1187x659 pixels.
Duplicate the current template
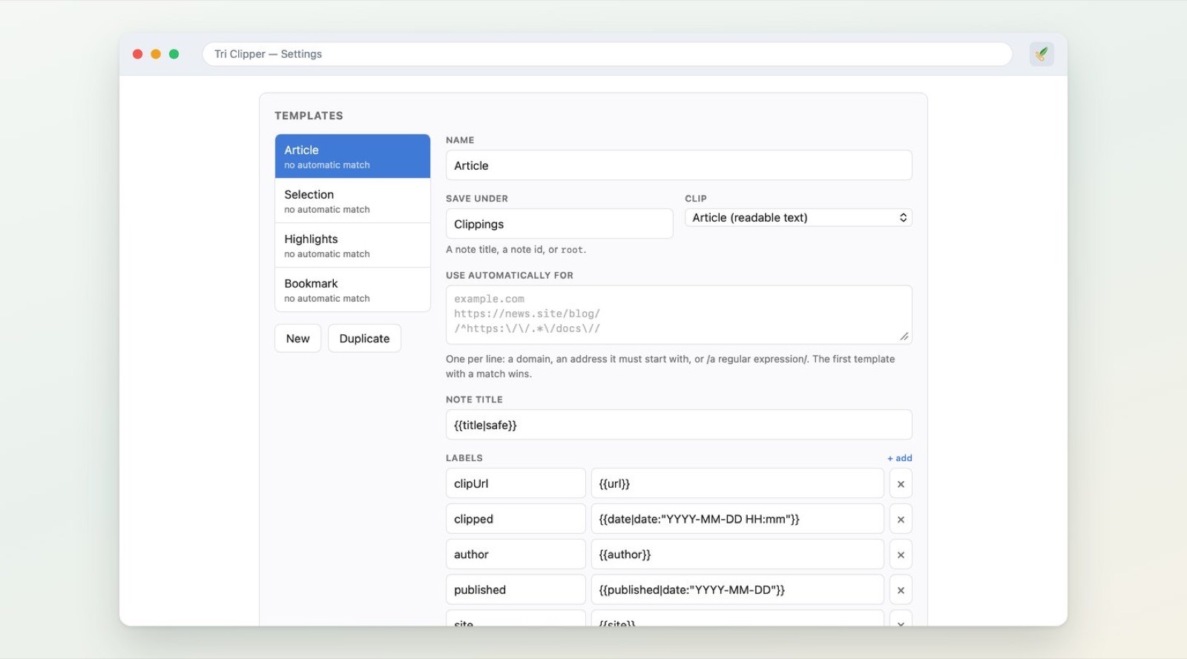click(x=364, y=338)
